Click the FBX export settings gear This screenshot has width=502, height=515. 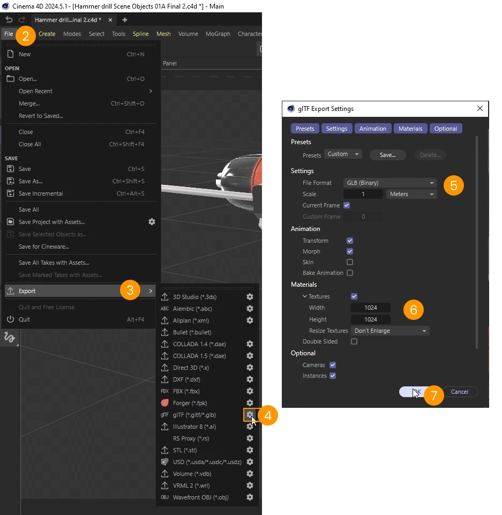250,391
